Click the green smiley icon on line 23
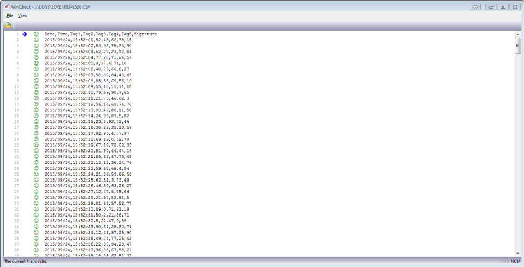This screenshot has width=524, height=267. click(x=36, y=163)
